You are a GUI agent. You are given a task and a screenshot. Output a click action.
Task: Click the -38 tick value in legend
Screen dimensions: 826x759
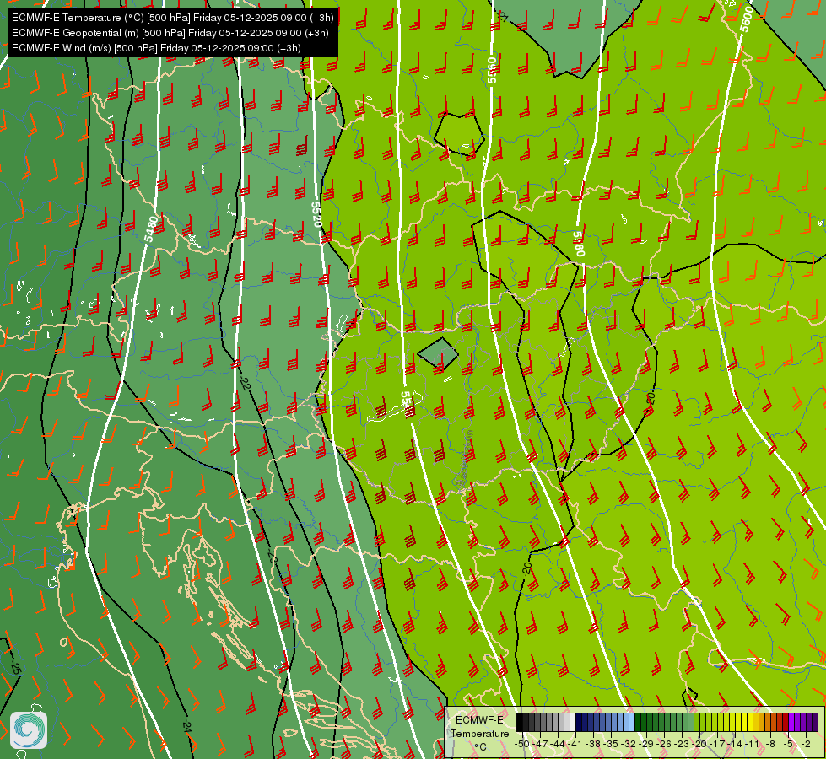point(593,744)
